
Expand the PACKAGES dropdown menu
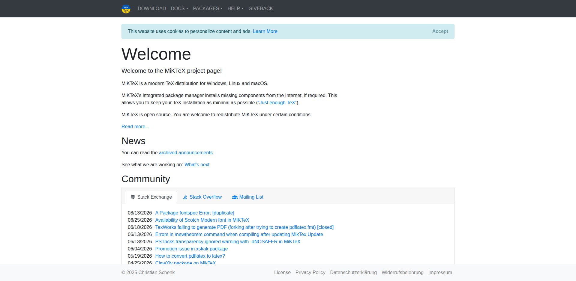208,8
